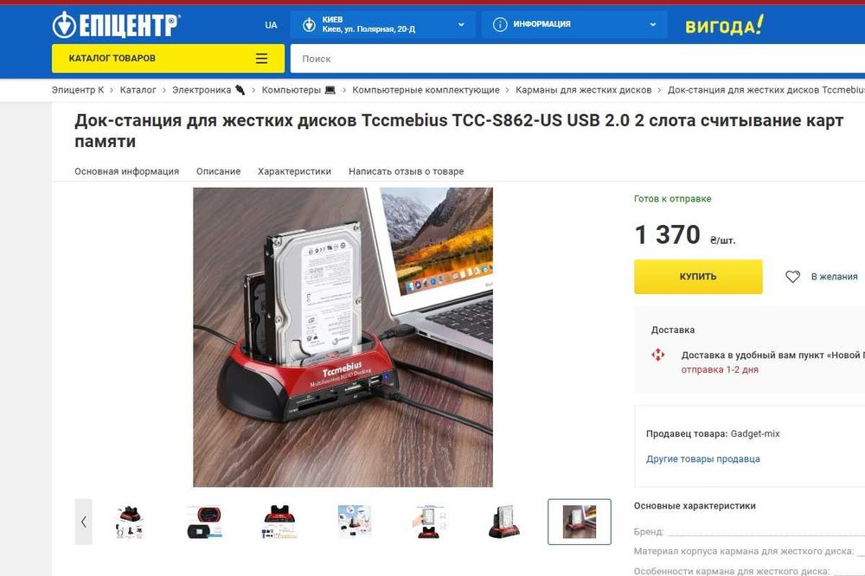Click the Nova Poshta delivery icon
This screenshot has width=865, height=576.
tap(657, 355)
